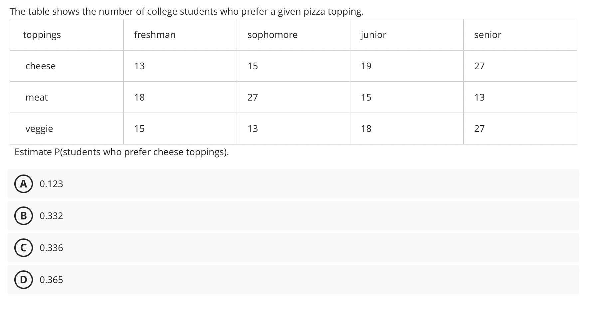This screenshot has width=589, height=311.
Task: Click the senior column header
Action: (x=487, y=35)
